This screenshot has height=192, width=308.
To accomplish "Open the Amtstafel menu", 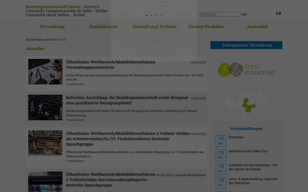I will [257, 27].
